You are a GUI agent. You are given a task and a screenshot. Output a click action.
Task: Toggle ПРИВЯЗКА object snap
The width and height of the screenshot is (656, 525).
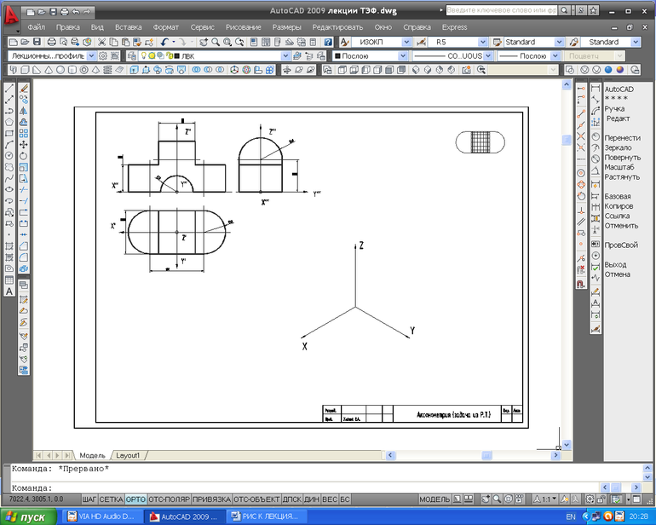click(x=210, y=499)
